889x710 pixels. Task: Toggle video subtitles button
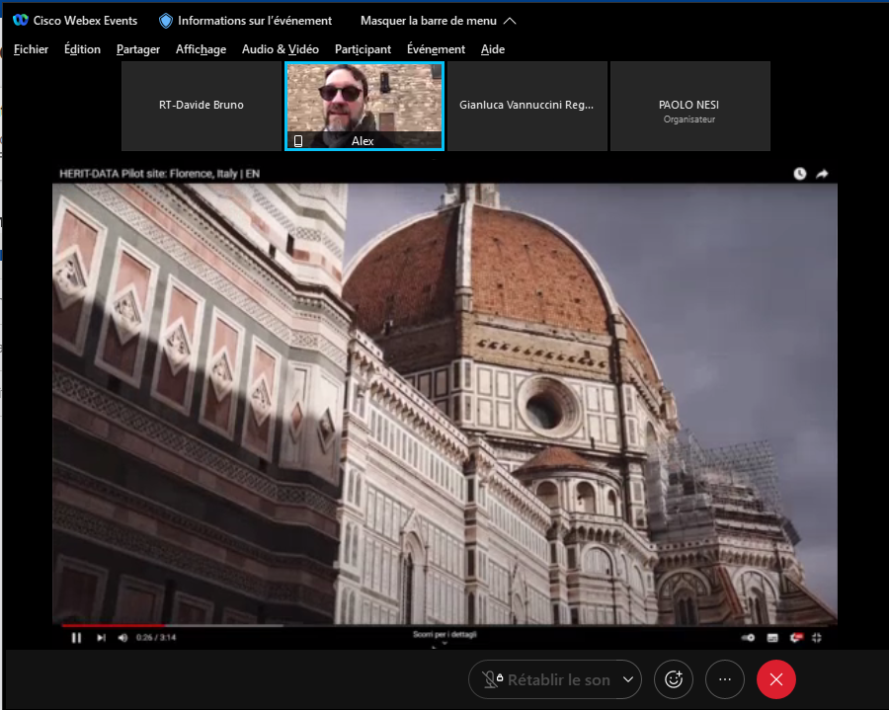(772, 638)
